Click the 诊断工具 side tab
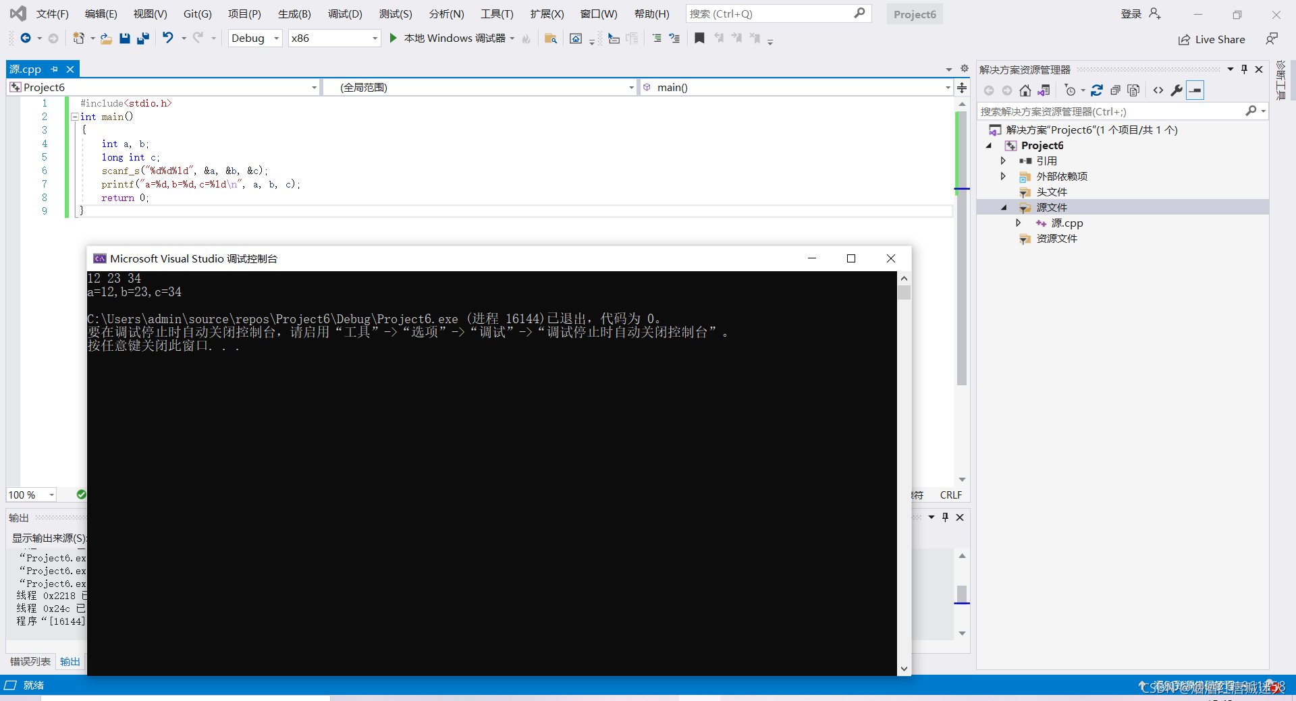This screenshot has width=1296, height=701. coord(1280,80)
